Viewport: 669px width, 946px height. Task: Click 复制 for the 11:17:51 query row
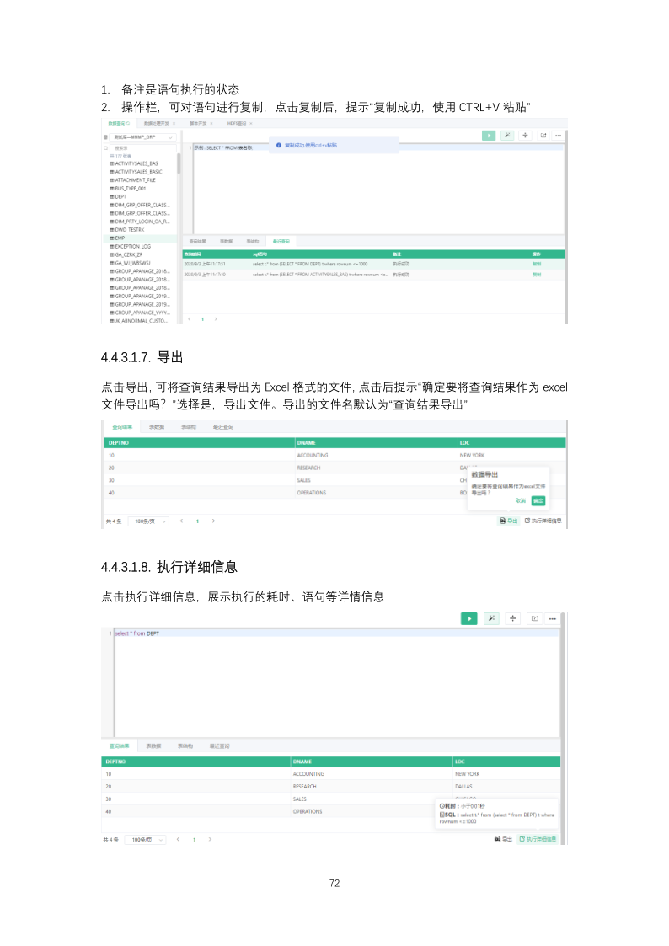point(537,264)
